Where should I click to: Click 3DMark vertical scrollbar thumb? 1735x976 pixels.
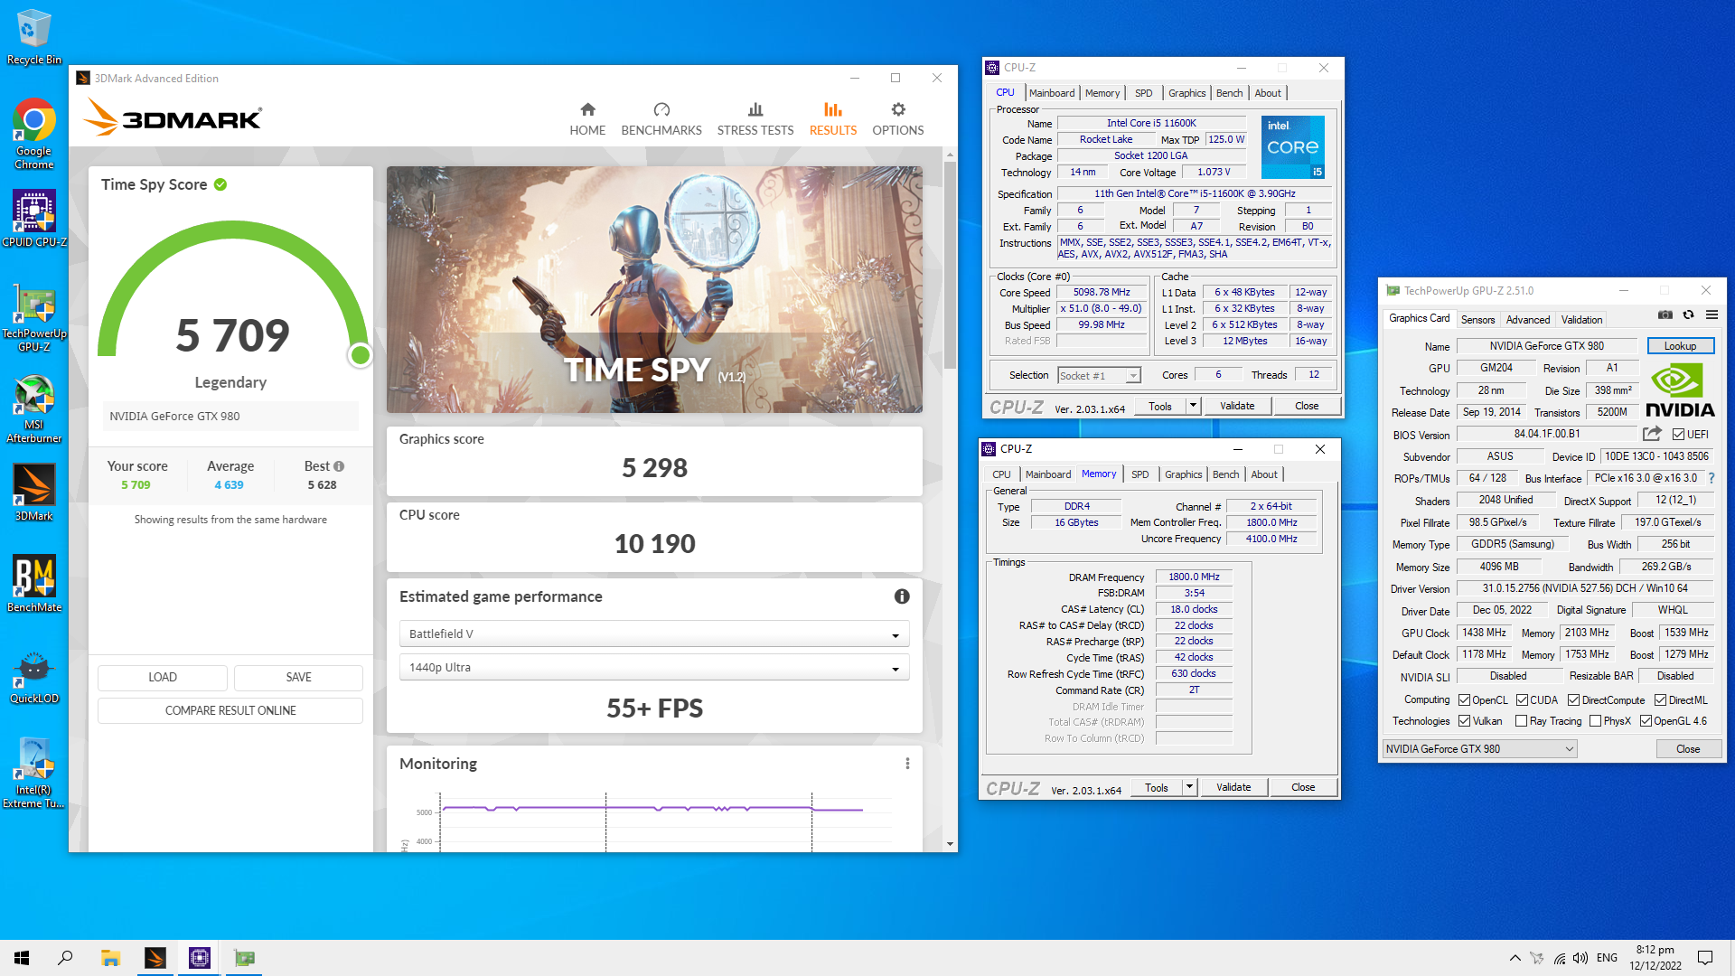pos(950,265)
